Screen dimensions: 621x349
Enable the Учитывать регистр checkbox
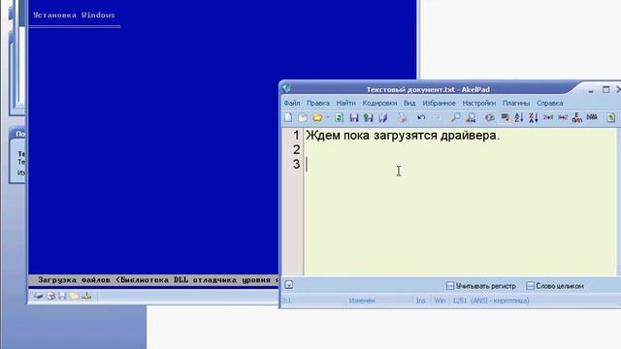tap(450, 286)
